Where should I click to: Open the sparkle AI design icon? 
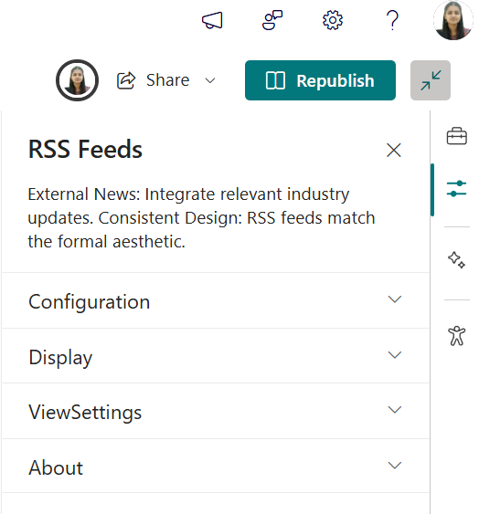[x=457, y=260]
